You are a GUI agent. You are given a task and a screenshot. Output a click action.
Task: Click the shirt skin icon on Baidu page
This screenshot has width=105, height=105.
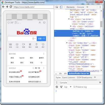pos(44,23)
